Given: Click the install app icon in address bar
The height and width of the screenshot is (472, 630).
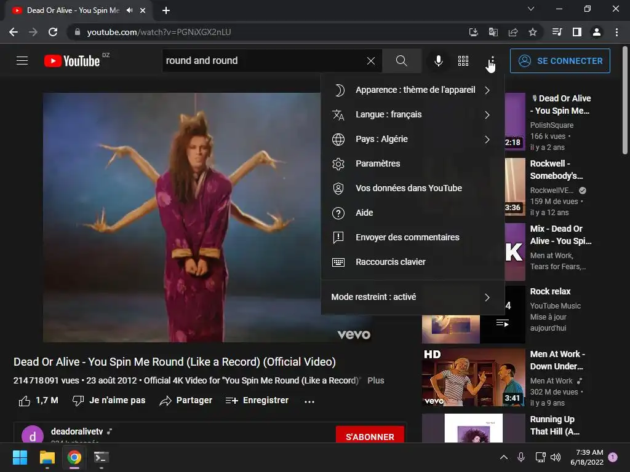Looking at the screenshot, I should click(474, 32).
